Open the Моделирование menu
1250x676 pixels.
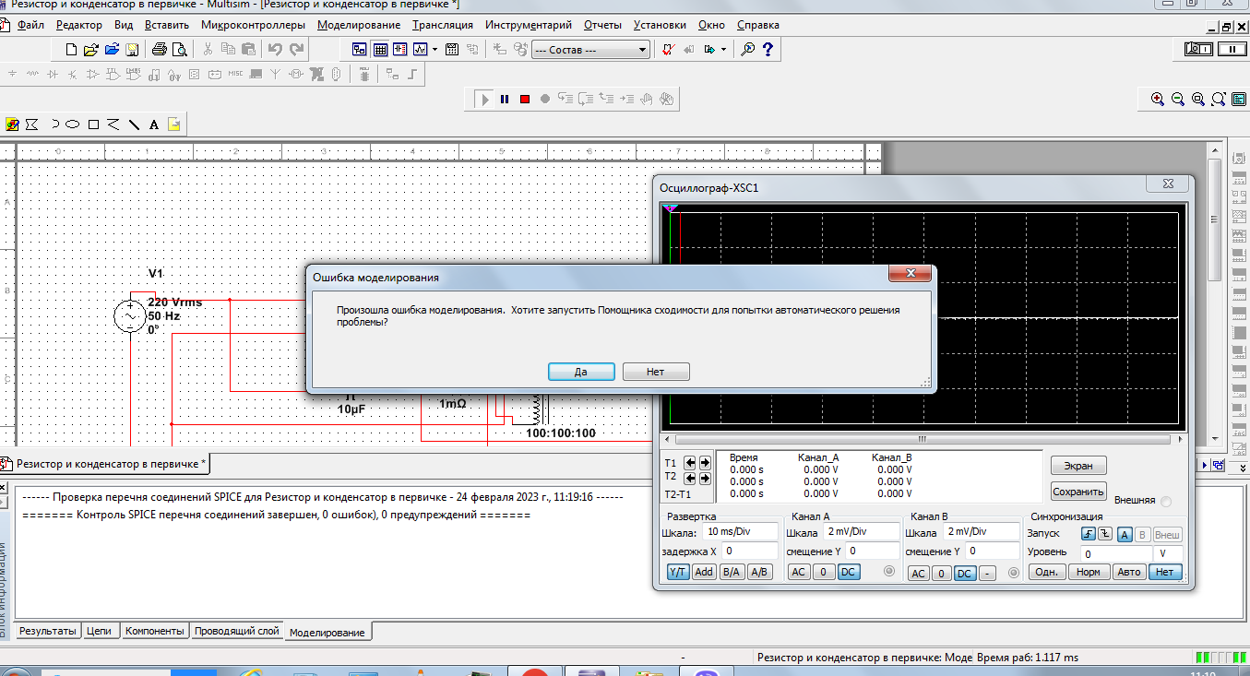(359, 25)
